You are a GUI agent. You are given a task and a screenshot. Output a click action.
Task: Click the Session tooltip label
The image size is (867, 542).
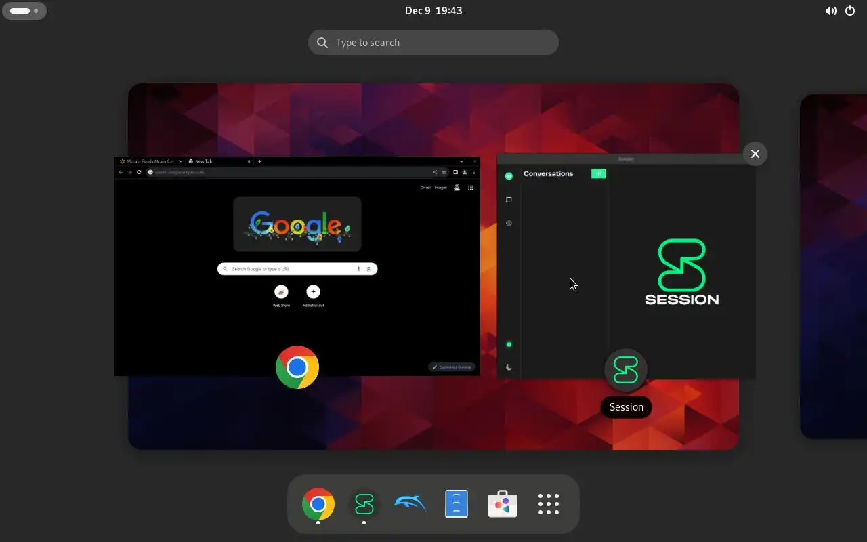626,407
